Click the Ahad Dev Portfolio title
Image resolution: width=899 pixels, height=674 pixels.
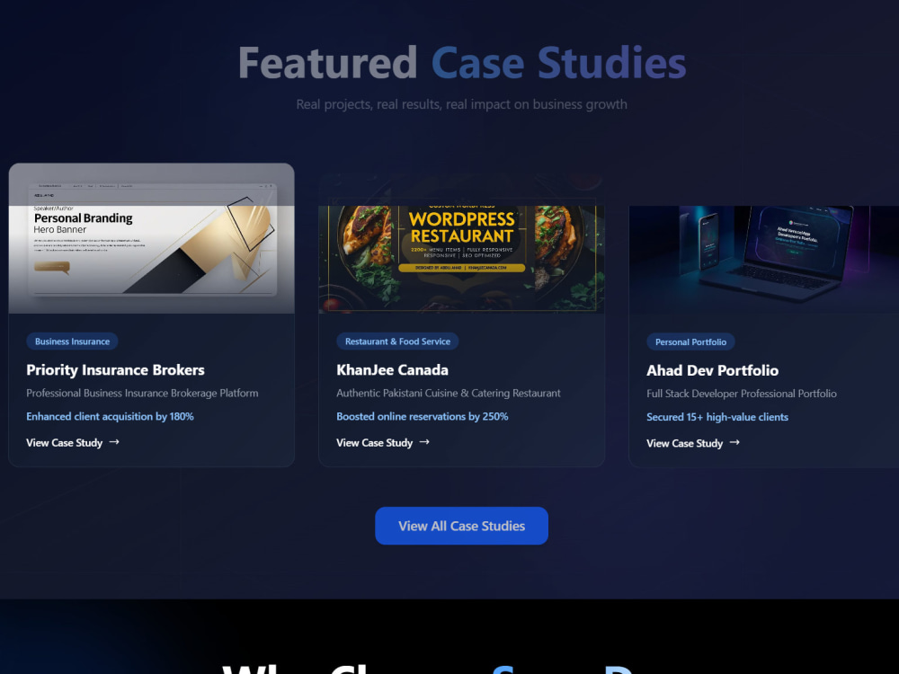point(713,371)
